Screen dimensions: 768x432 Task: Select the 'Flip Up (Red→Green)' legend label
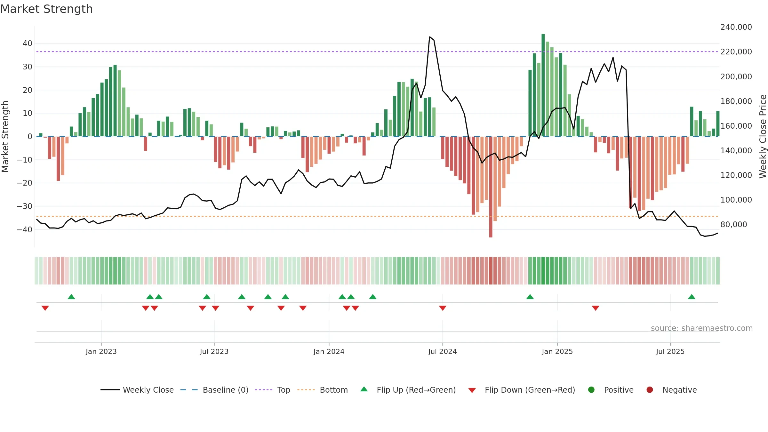coord(416,390)
